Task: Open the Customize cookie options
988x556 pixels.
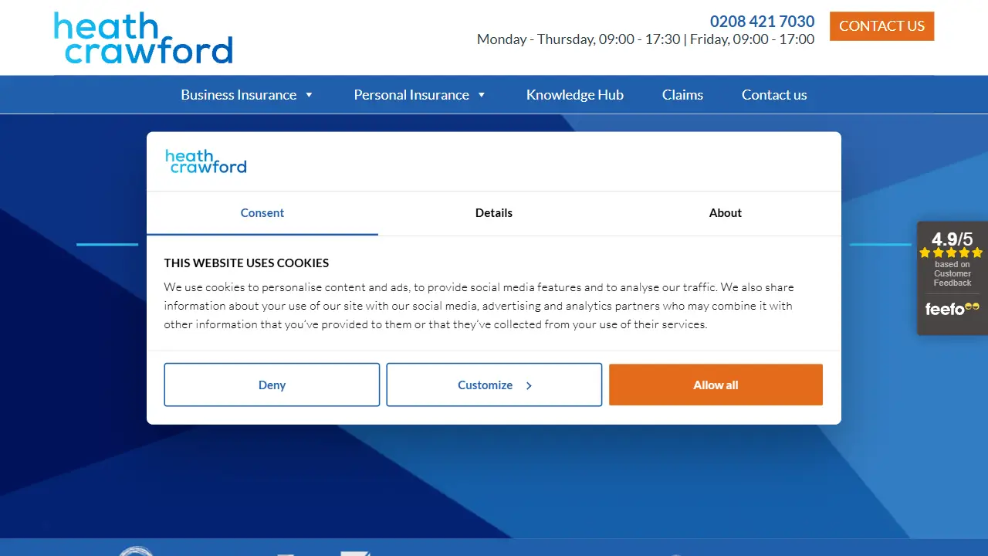Action: pos(494,385)
